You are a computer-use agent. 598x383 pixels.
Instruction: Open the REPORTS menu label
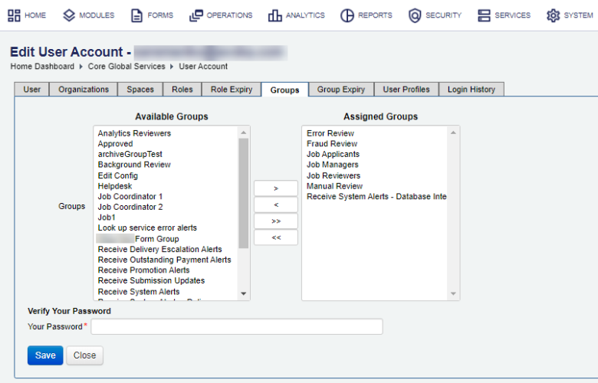click(375, 15)
